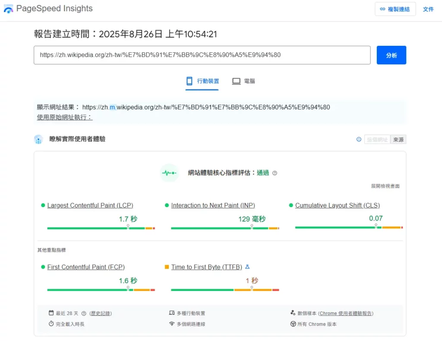The width and height of the screenshot is (442, 341).
Task: Click 使用原始網址執行 link
Action: [65, 117]
